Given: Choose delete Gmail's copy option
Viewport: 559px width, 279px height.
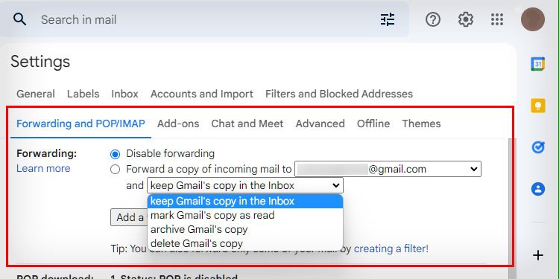Looking at the screenshot, I should [245, 244].
